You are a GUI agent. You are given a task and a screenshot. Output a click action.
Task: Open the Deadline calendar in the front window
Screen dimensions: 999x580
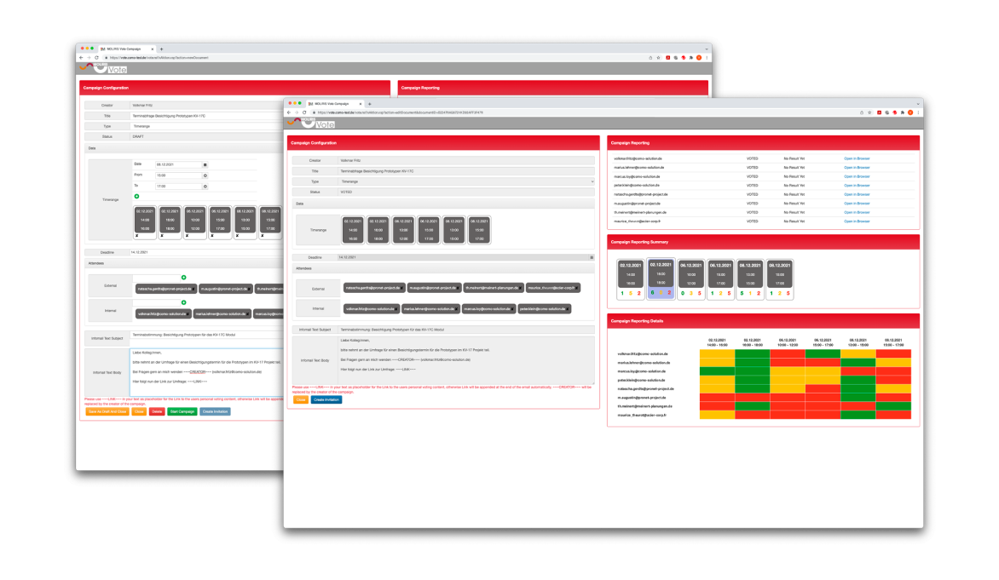592,256
